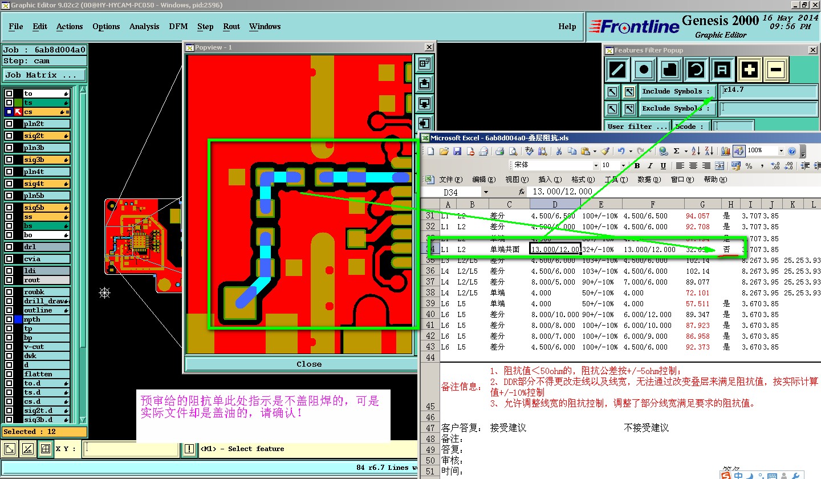Click first arrow icon beside Include Symbols

[612, 91]
